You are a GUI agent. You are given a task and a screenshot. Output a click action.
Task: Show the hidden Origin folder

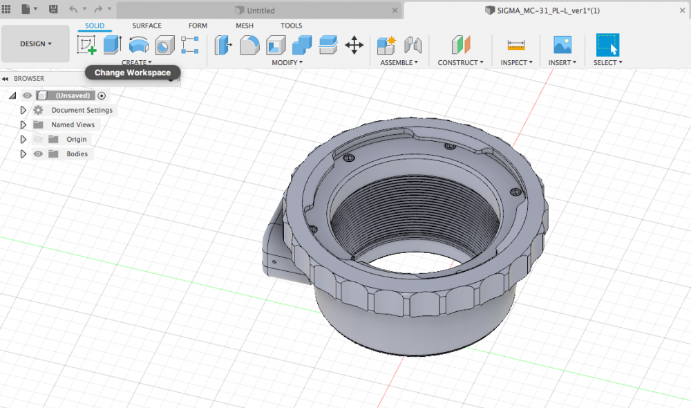tap(38, 140)
